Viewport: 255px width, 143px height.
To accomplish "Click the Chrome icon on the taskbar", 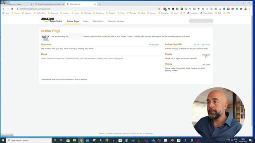I will tap(81, 140).
